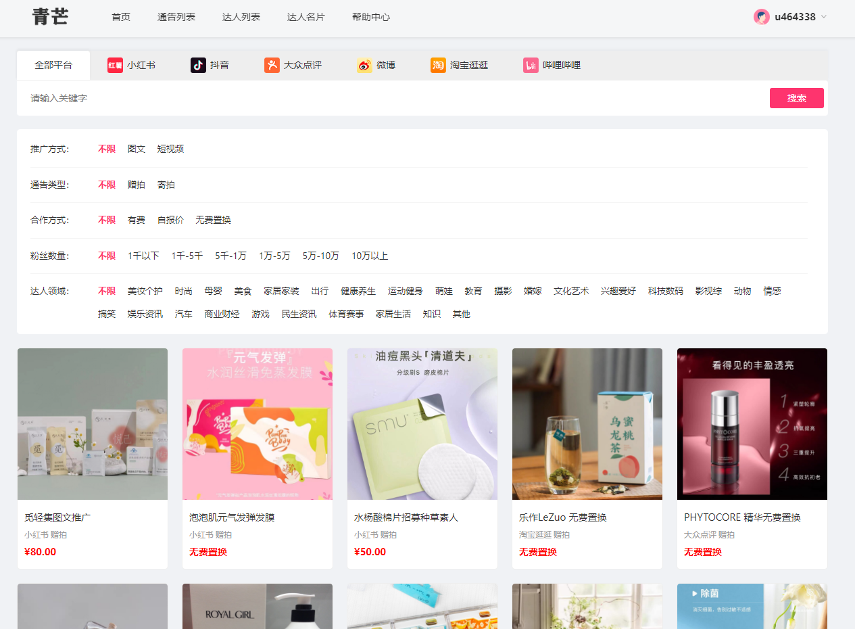Expand the u464338 account dropdown arrow

824,17
